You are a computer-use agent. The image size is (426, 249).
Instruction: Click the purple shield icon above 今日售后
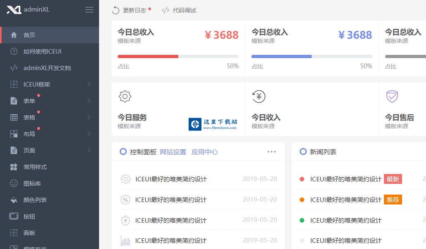tap(392, 96)
